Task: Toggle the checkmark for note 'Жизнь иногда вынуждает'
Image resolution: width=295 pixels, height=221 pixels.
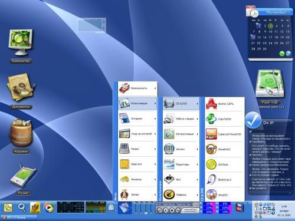Action: [x=251, y=141]
